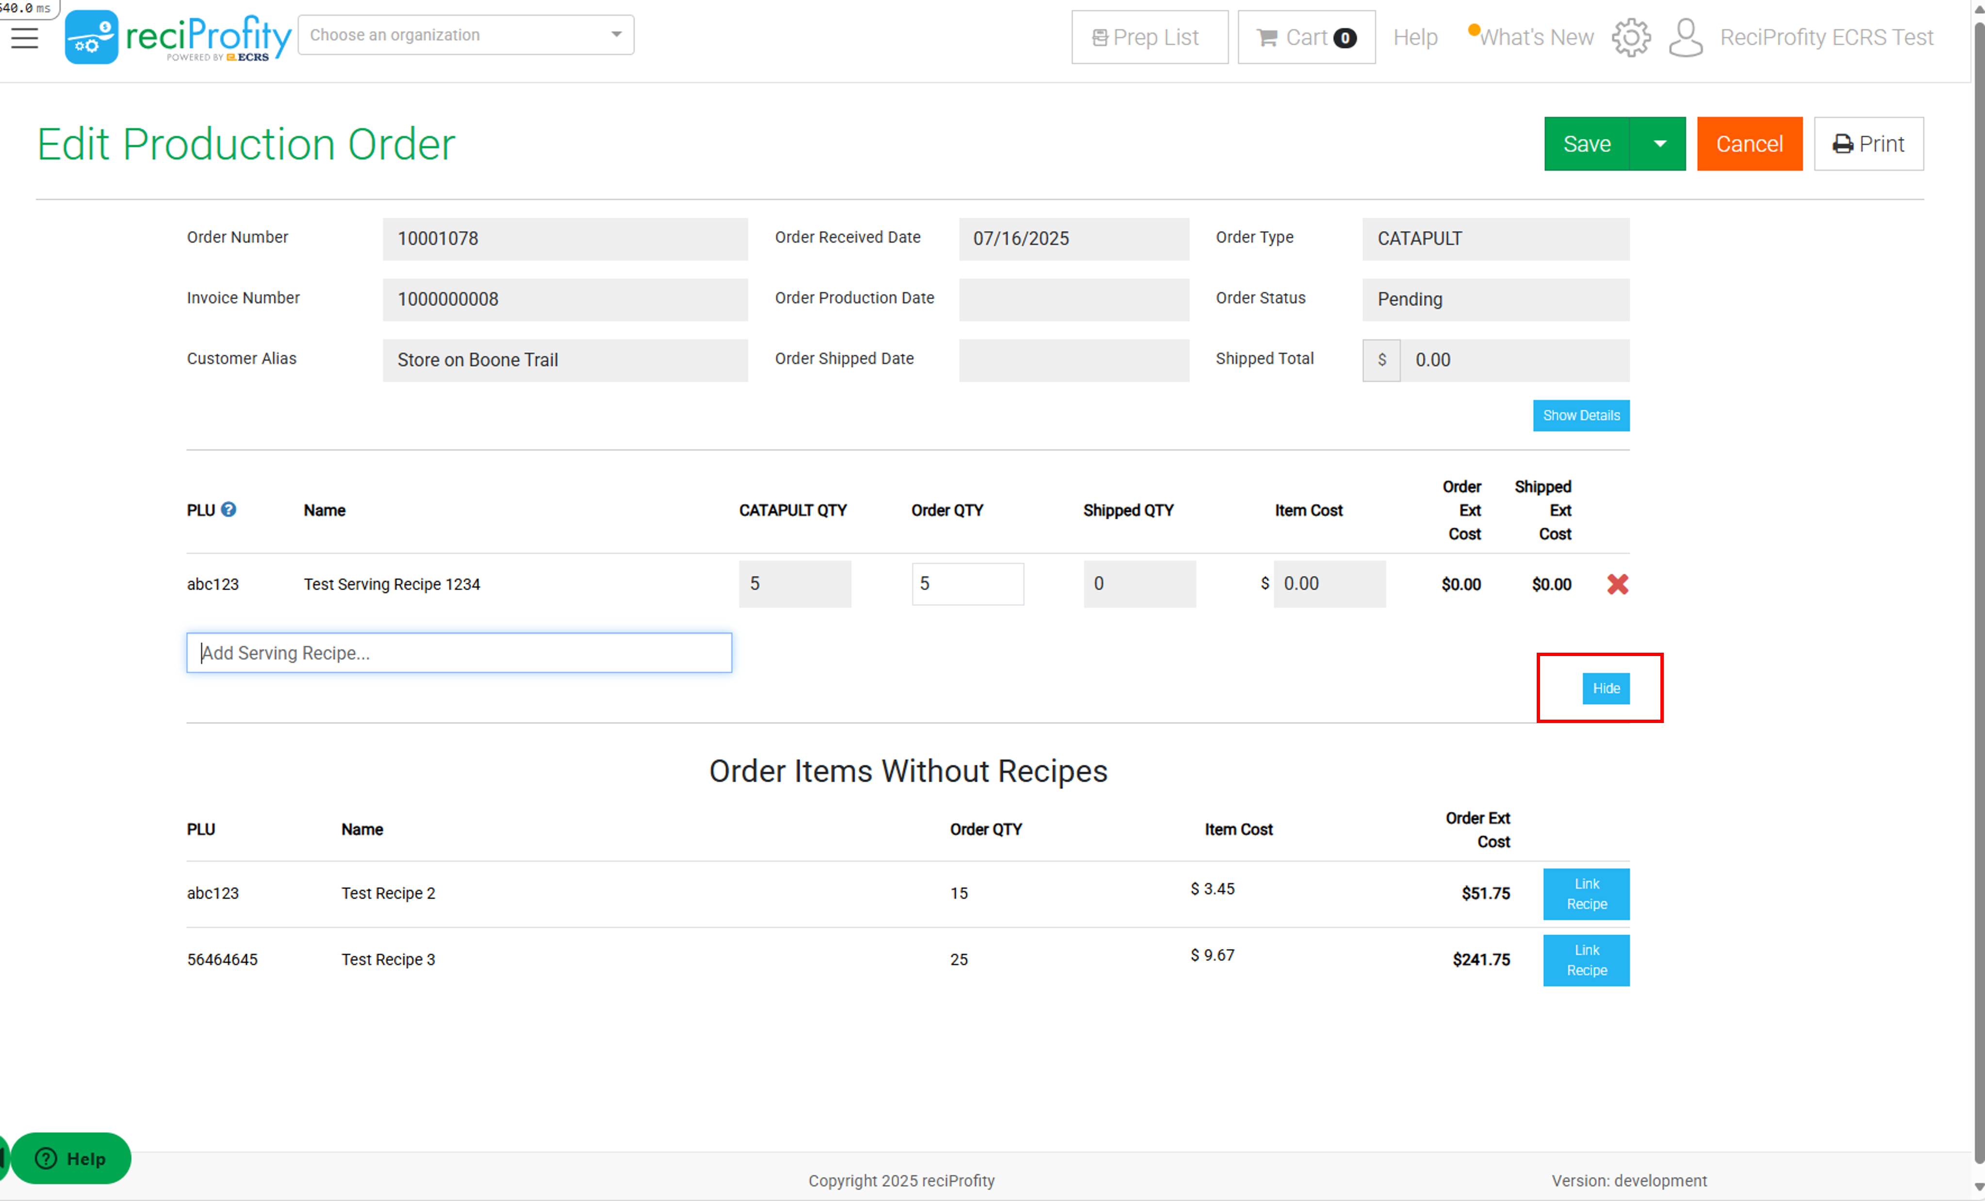The height and width of the screenshot is (1201, 1985).
Task: Expand the Choose an organization dropdown
Action: pos(466,34)
